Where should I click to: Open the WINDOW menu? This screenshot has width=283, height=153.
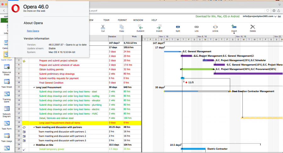[x=138, y=20]
